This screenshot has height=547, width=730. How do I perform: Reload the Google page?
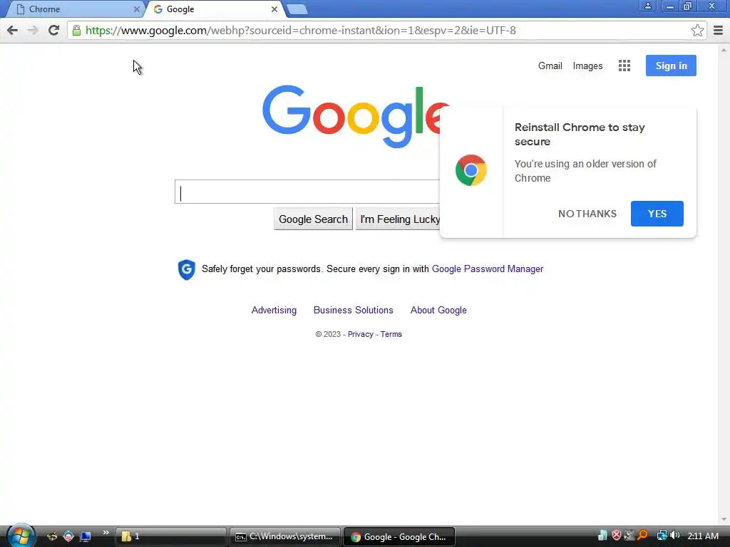pos(54,31)
